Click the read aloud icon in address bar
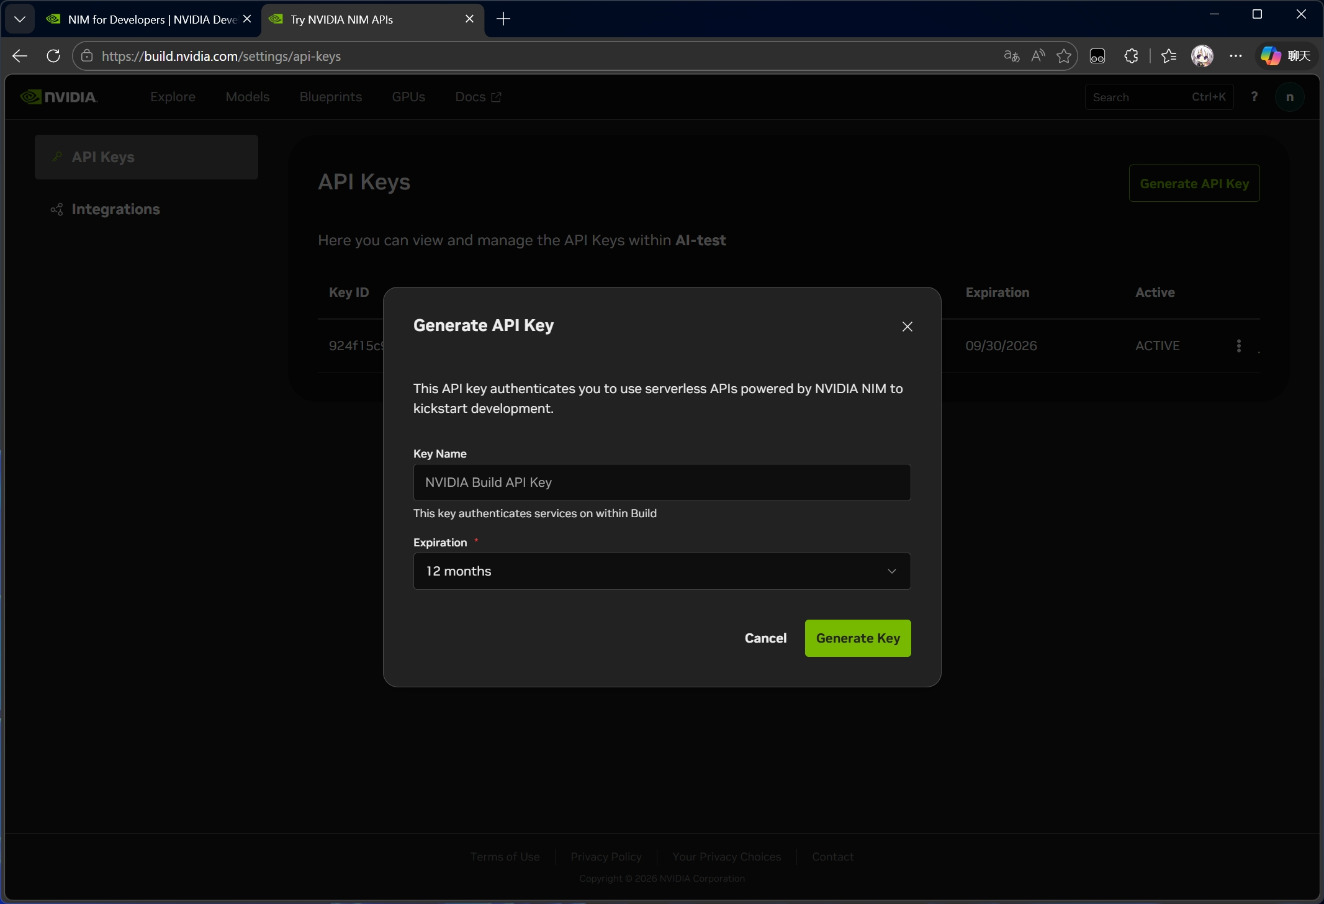Image resolution: width=1324 pixels, height=904 pixels. point(1038,56)
